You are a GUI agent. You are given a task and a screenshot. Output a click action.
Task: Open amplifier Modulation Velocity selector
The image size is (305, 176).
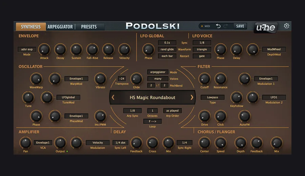tap(98, 142)
